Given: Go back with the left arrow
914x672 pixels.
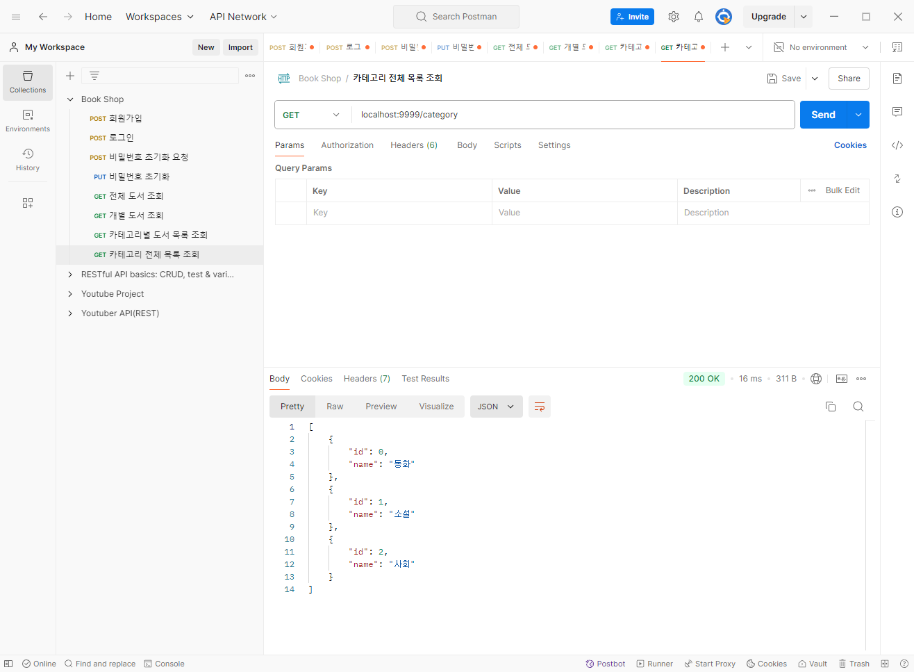Looking at the screenshot, I should 43,17.
